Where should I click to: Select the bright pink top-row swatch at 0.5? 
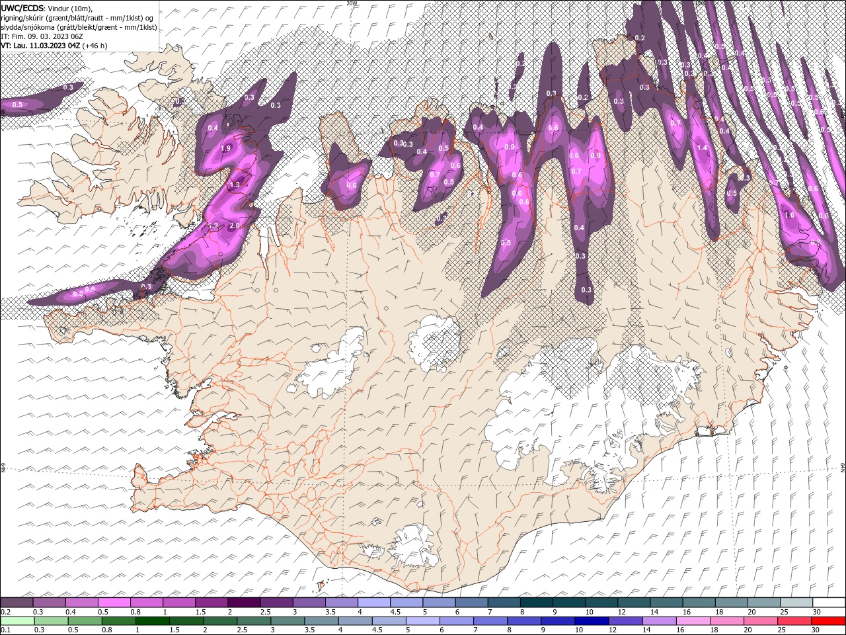pyautogui.click(x=114, y=603)
